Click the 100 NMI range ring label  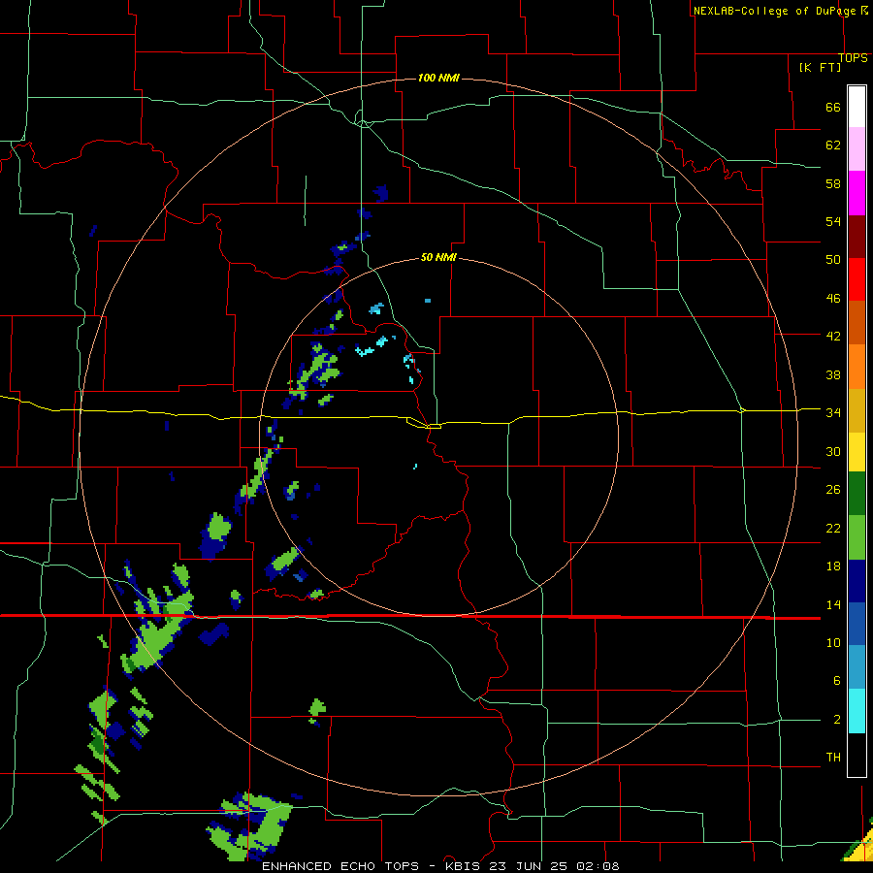coord(438,78)
